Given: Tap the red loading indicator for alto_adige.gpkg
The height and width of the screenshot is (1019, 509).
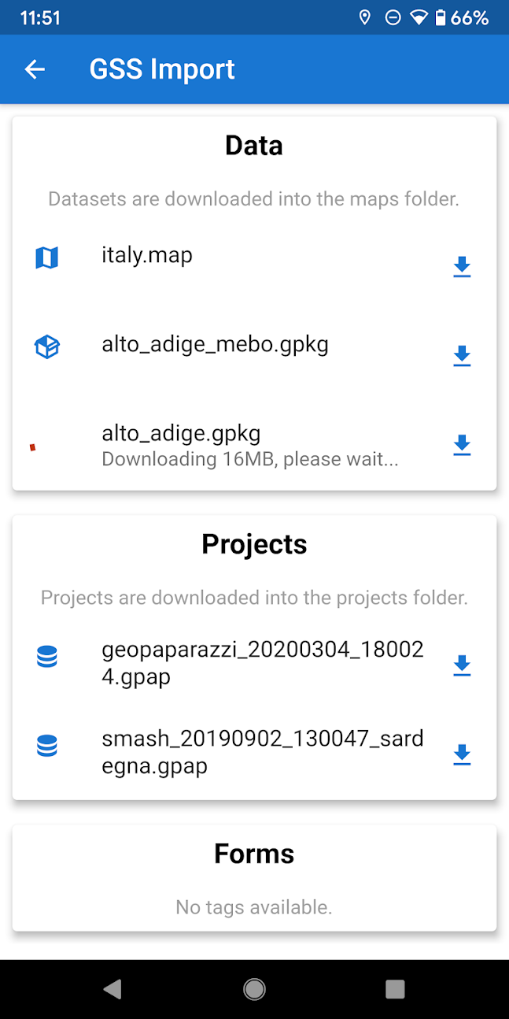Looking at the screenshot, I should tap(33, 447).
